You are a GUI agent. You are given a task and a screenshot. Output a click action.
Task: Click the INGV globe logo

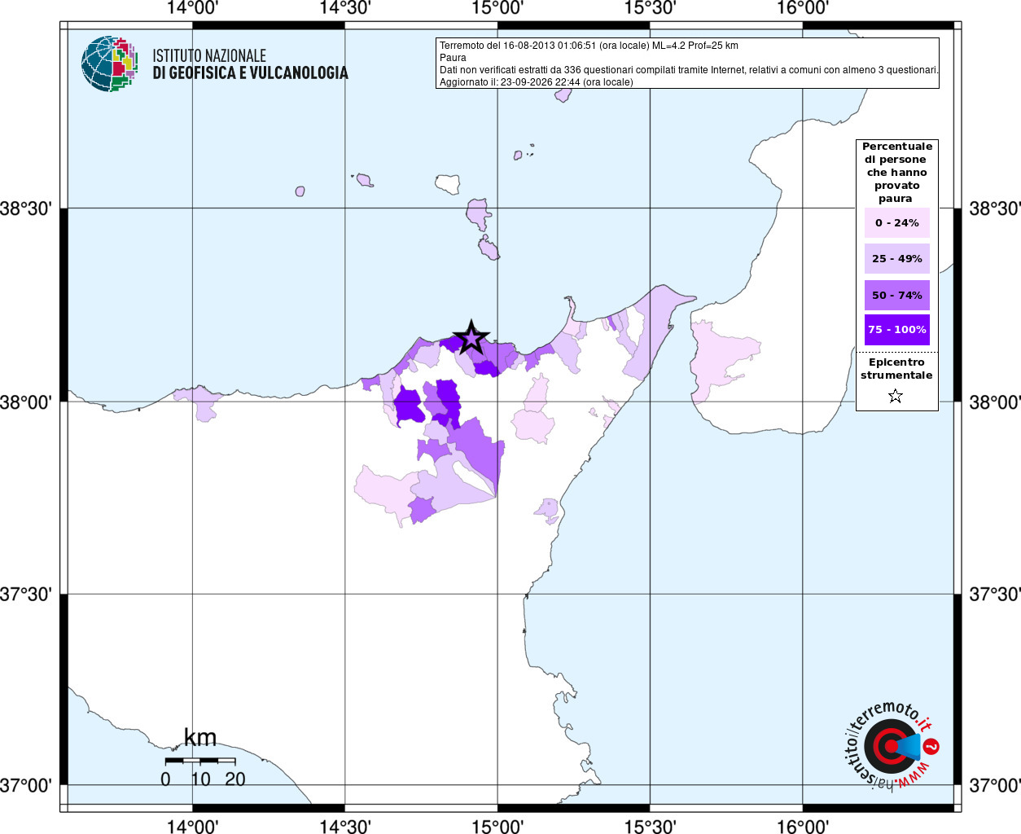click(x=109, y=64)
